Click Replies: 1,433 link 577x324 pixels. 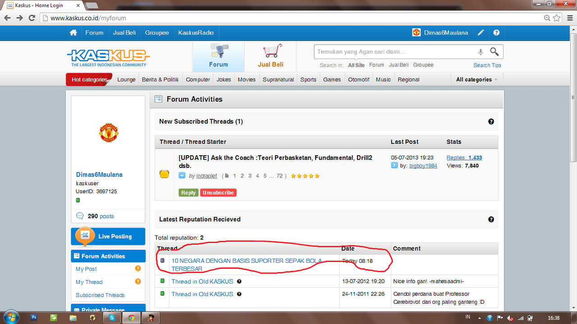[464, 158]
